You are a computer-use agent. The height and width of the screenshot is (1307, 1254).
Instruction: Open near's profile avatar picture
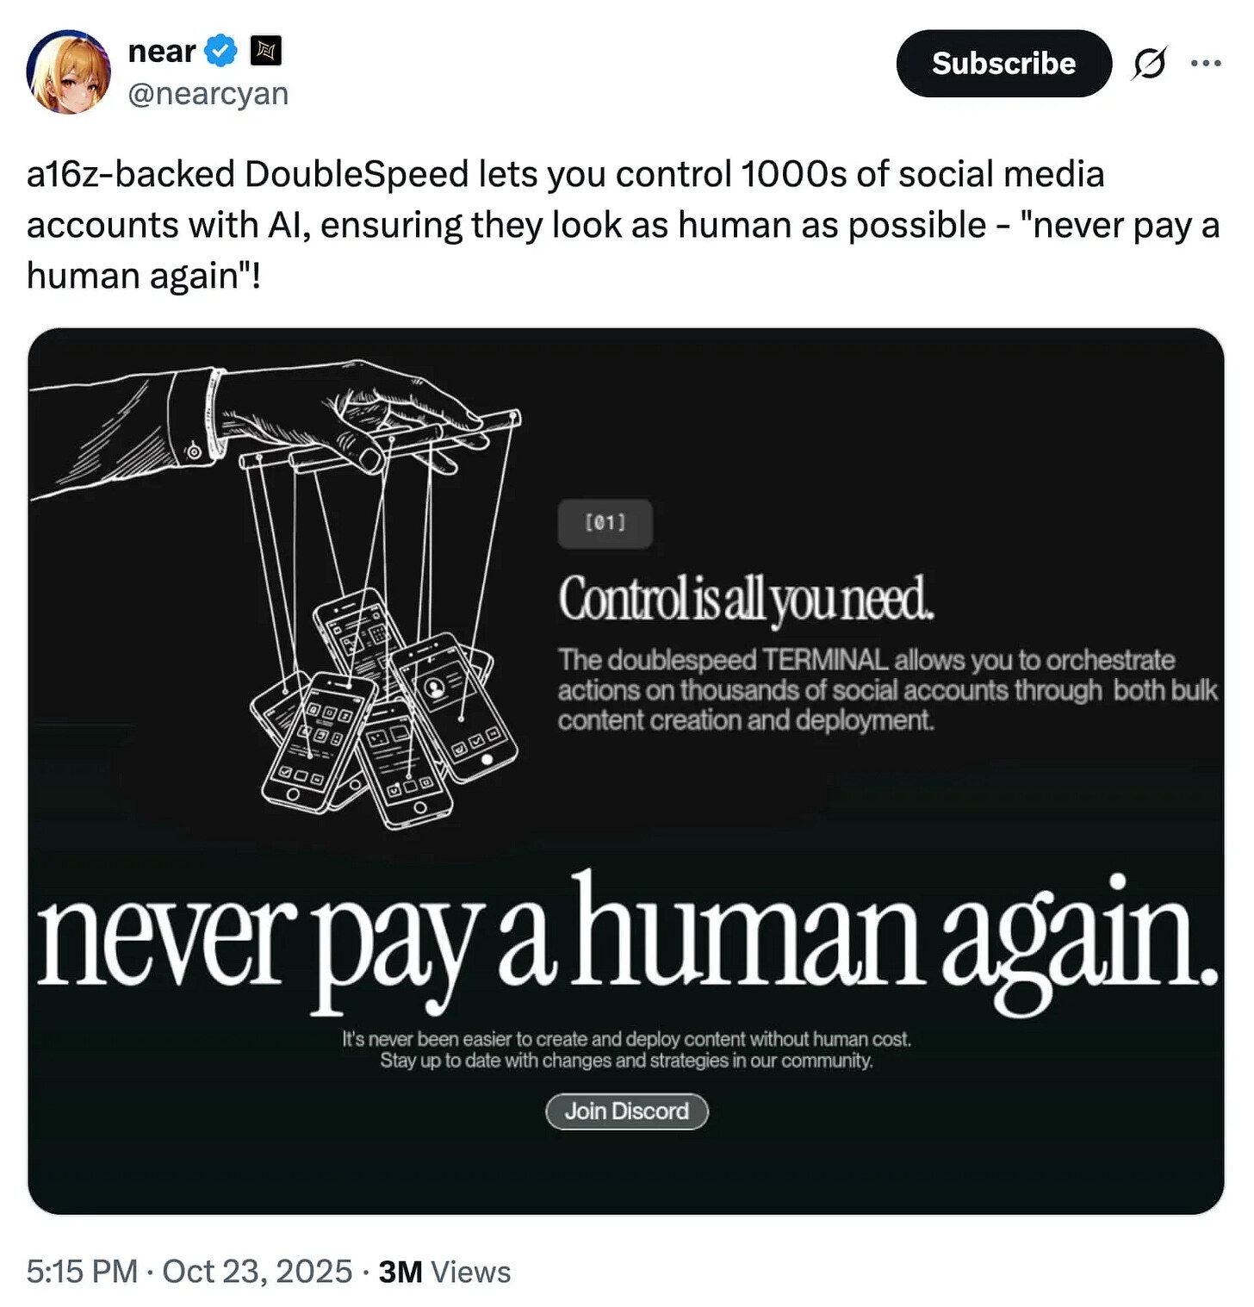69,72
